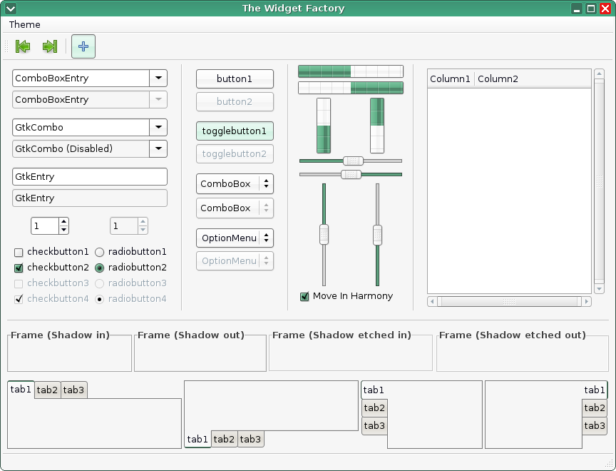Viewport: 616px width, 471px height.
Task: Click the top horizontal progress bar
Action: (x=351, y=71)
